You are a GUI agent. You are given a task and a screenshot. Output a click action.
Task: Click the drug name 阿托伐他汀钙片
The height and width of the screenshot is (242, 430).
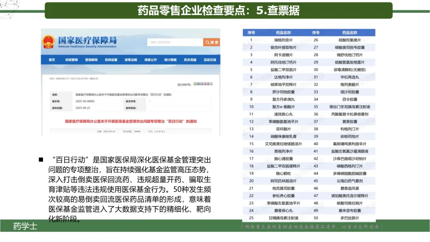click(x=283, y=62)
